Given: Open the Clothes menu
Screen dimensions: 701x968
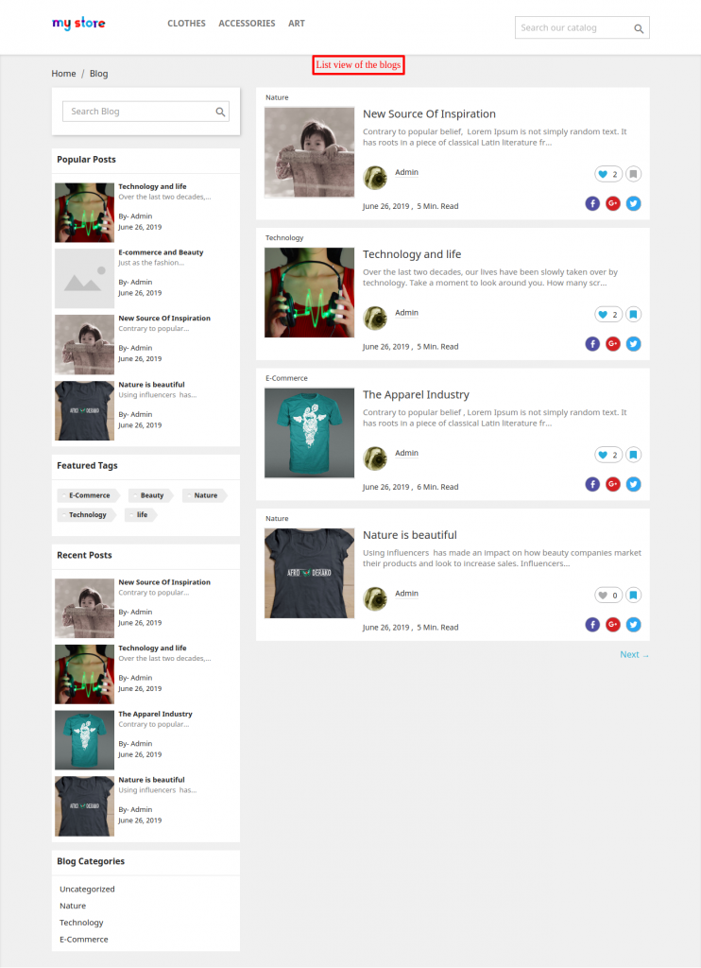Looking at the screenshot, I should point(186,24).
